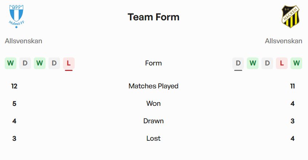Click the Lost row label
Screen dimensions: 308x160
click(x=153, y=139)
